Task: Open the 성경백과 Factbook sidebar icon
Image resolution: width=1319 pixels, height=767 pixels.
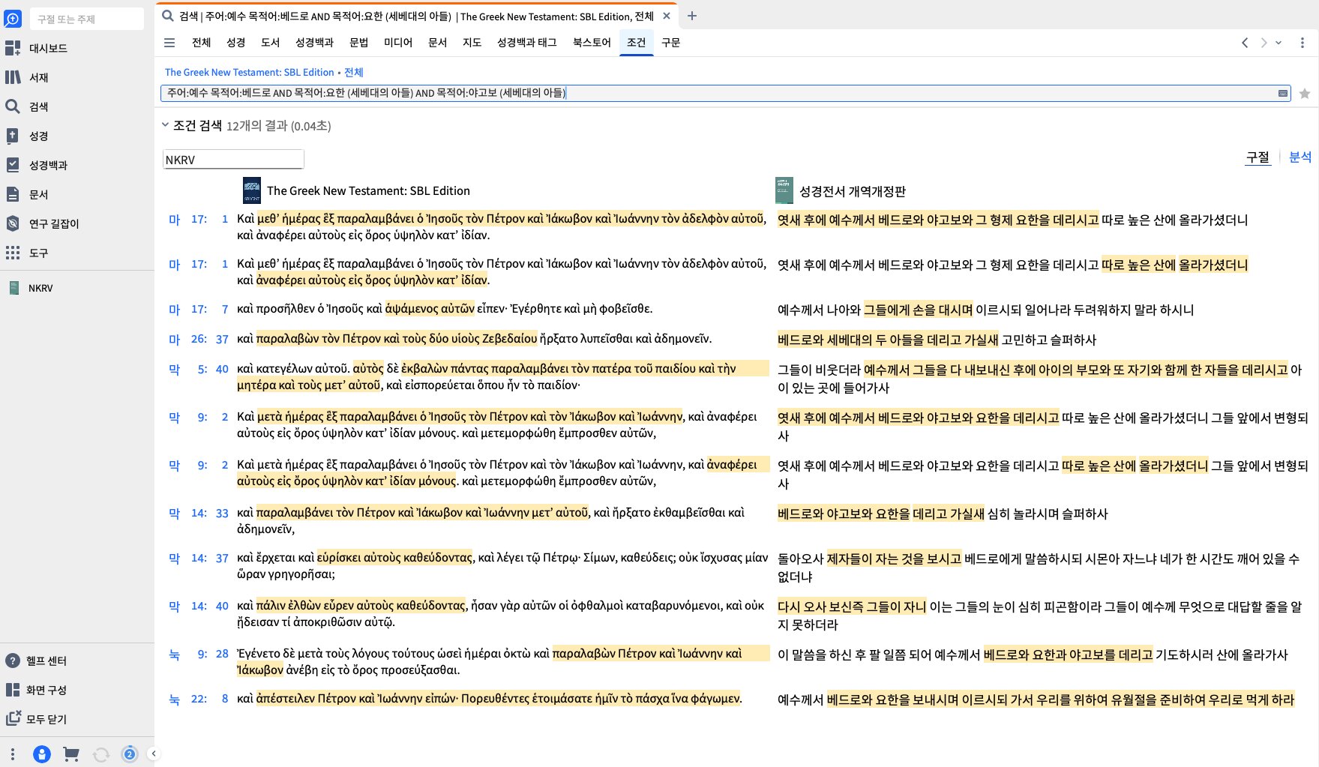Action: (13, 165)
